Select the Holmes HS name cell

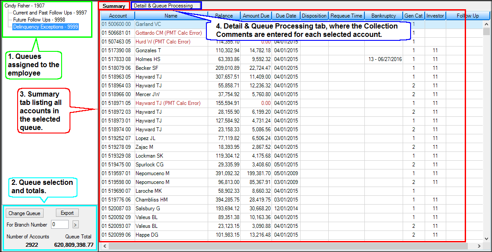tap(171, 59)
